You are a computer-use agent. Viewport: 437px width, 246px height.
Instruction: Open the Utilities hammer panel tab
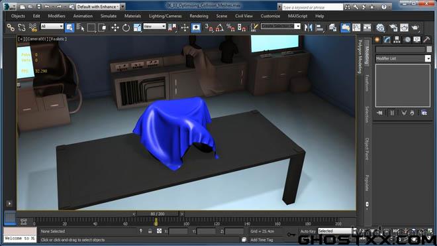pos(426,40)
